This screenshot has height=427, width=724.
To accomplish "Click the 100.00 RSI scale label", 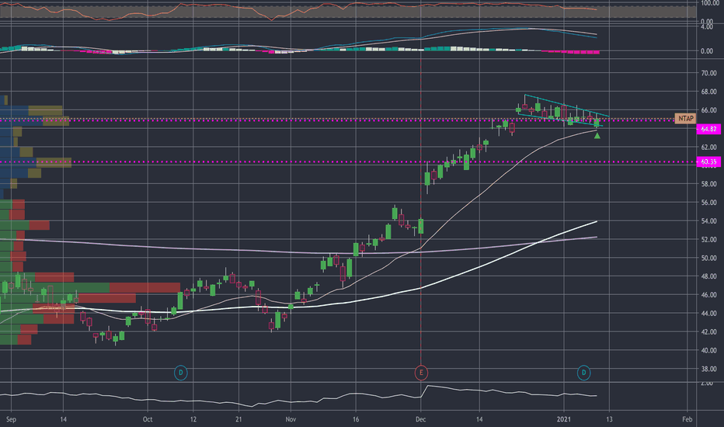I will pos(709,3).
